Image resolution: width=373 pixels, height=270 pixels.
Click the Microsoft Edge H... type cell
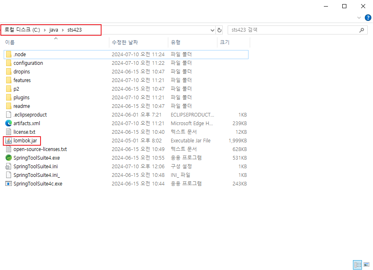tap(192, 123)
